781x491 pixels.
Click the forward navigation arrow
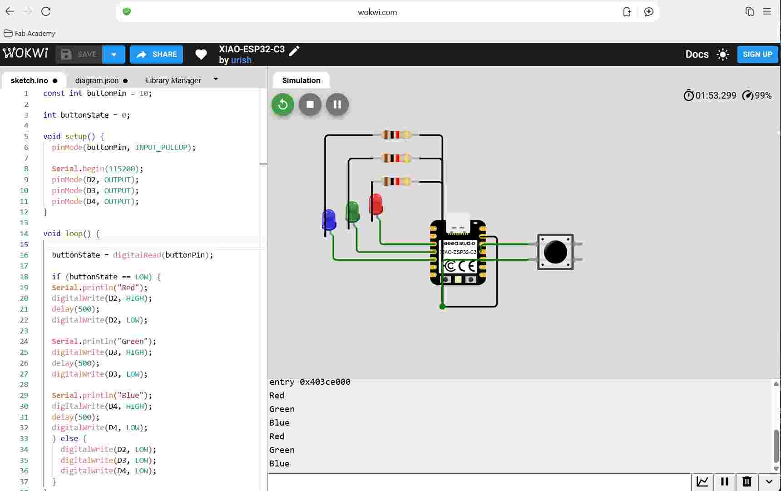(x=28, y=12)
